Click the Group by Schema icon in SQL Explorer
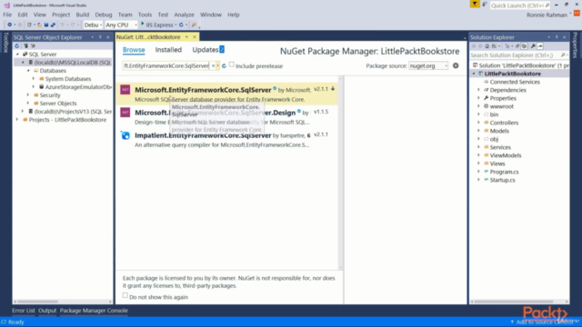The image size is (582, 327). pos(33,46)
